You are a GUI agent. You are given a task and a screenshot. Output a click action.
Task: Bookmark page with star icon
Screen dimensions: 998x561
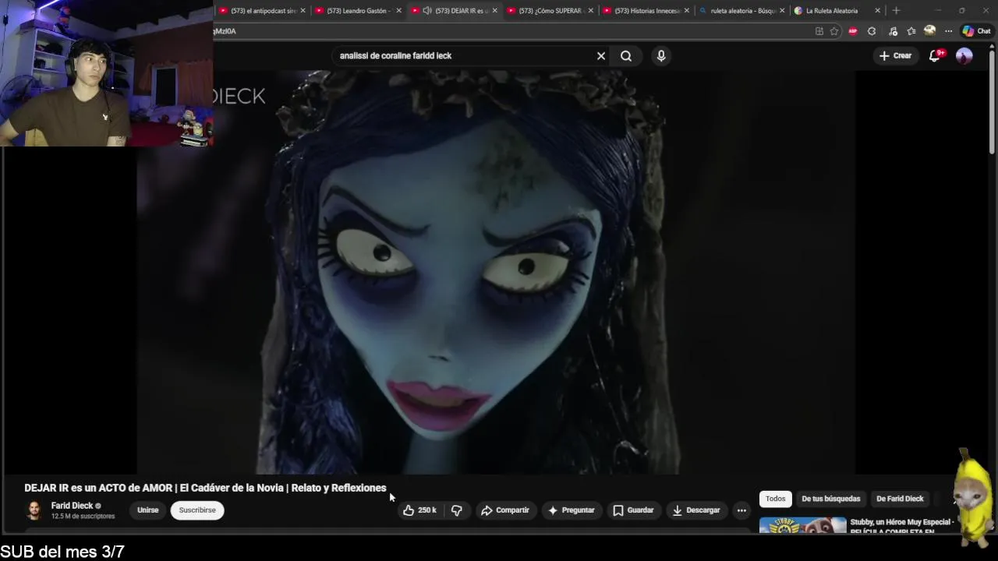(834, 31)
